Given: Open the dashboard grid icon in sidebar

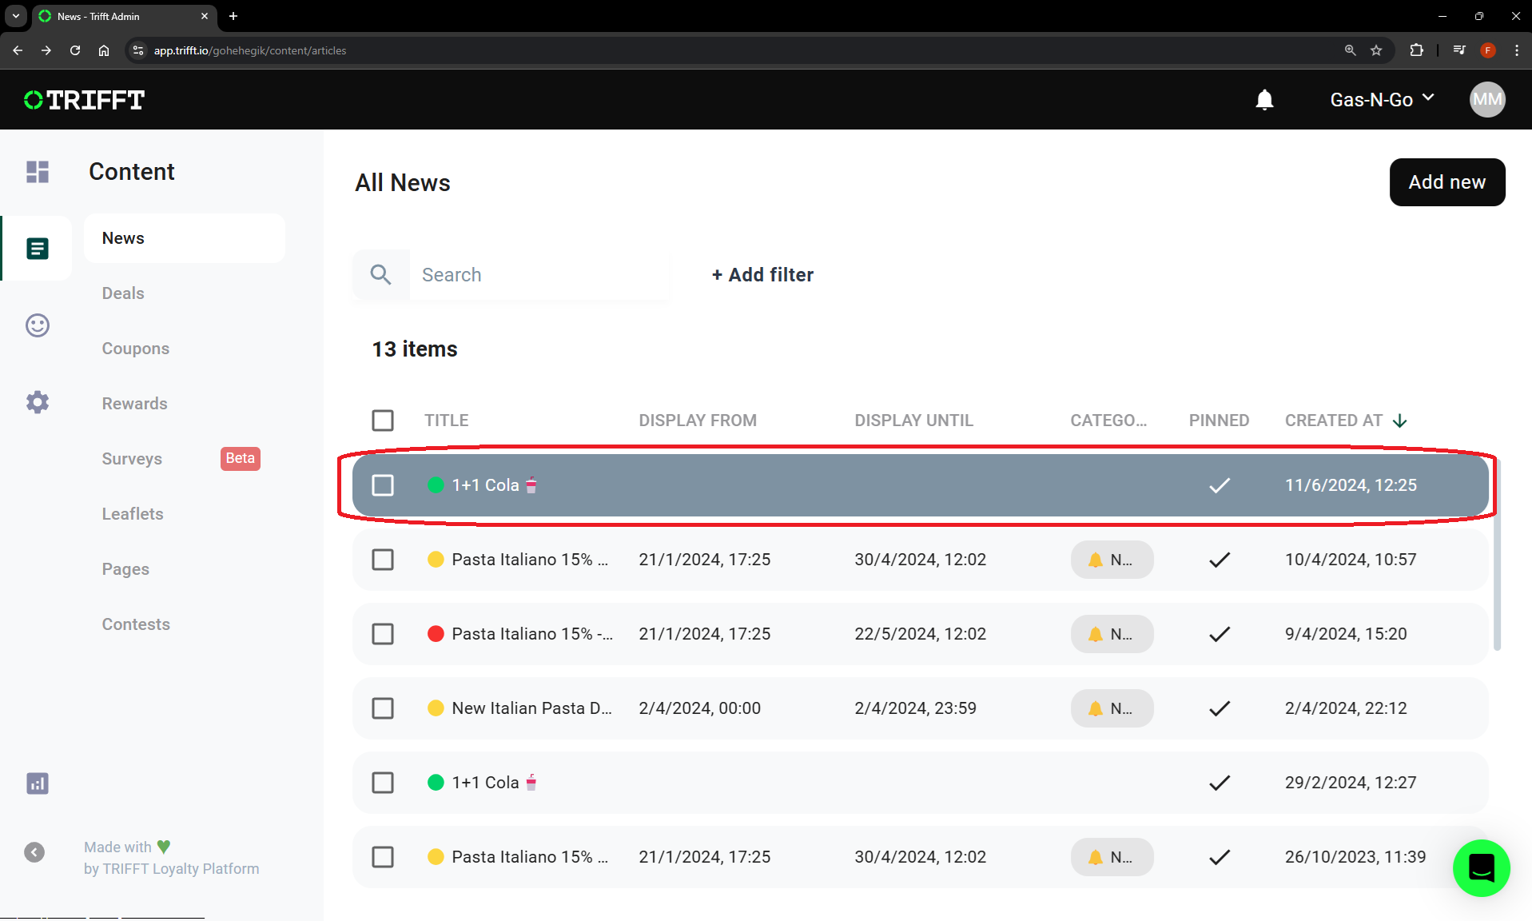Looking at the screenshot, I should (x=38, y=172).
